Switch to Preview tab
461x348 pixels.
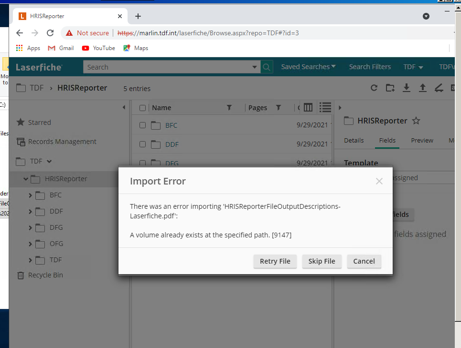[x=422, y=141]
